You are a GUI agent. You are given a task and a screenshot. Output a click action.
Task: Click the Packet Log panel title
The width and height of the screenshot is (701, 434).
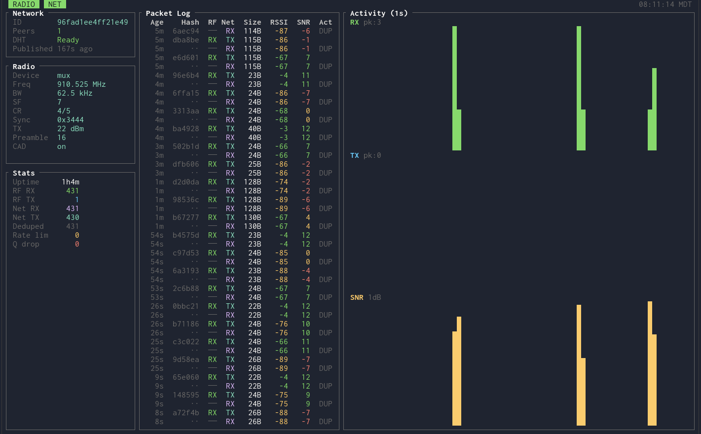point(168,13)
